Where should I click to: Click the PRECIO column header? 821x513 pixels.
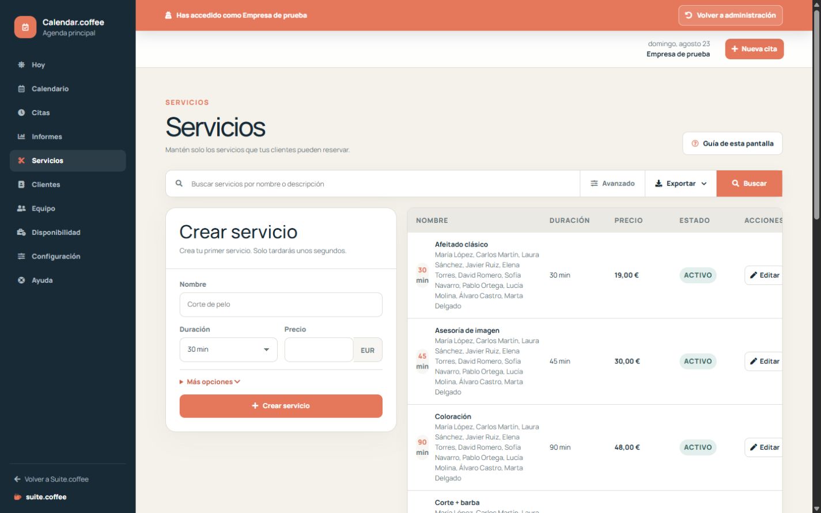628,221
